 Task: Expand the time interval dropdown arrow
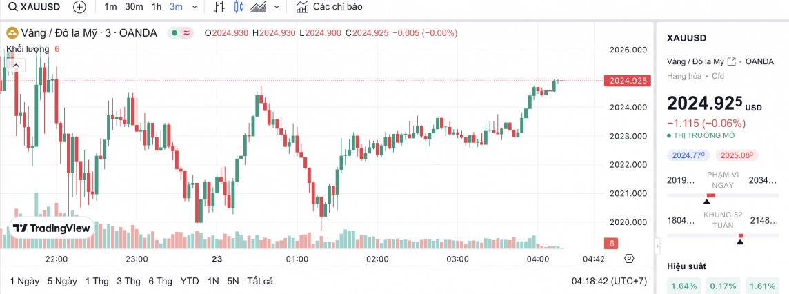tap(194, 7)
